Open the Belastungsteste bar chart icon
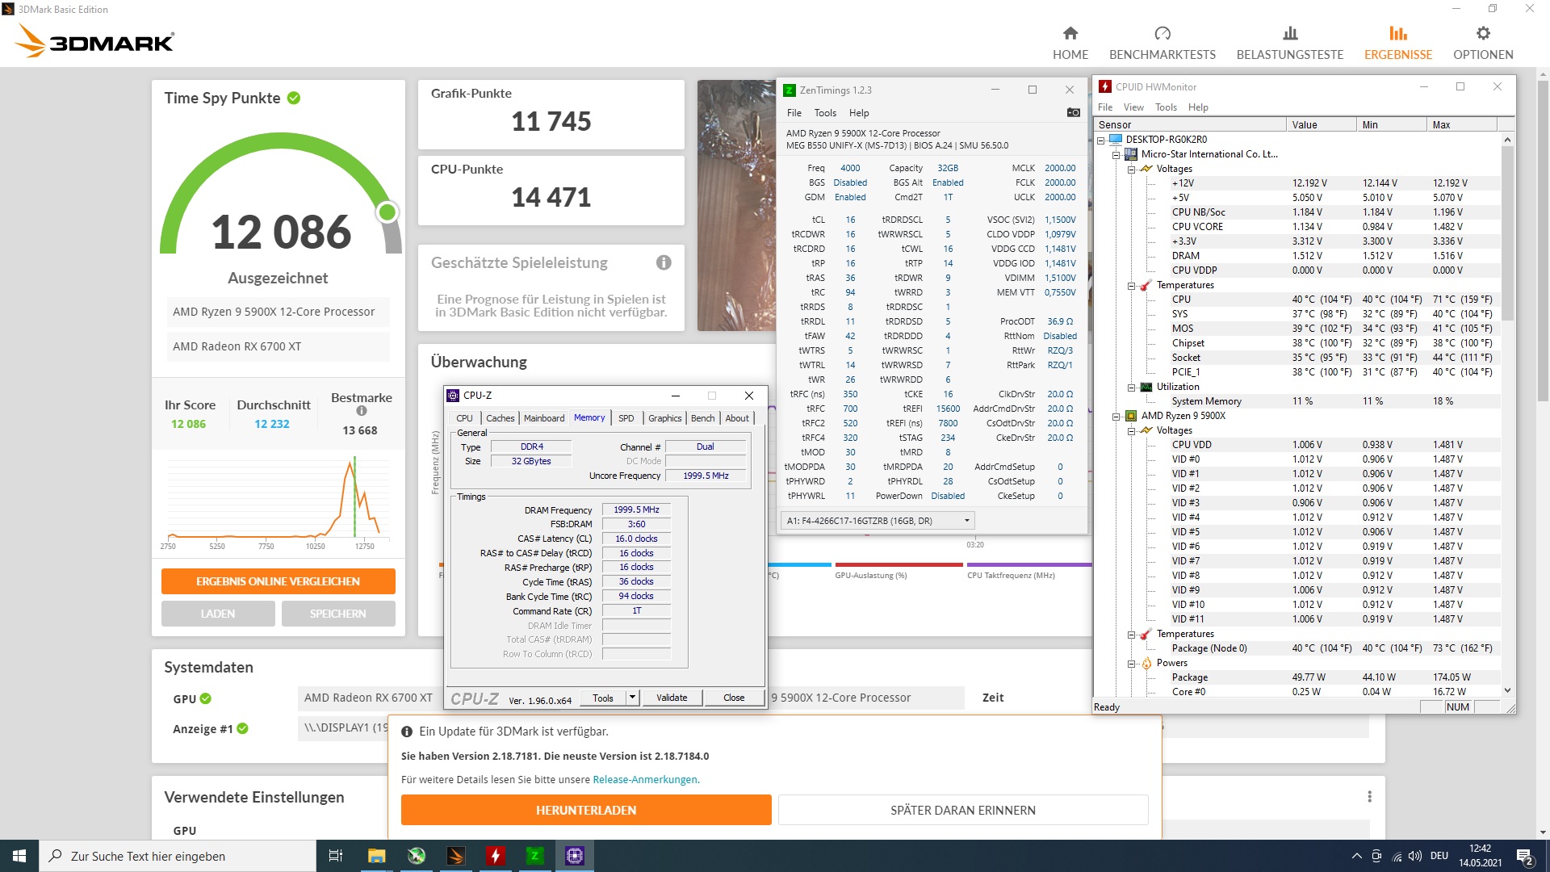This screenshot has height=872, width=1550. (1289, 33)
